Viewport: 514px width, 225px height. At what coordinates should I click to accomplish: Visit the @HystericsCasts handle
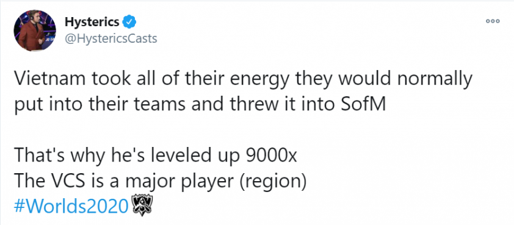click(x=111, y=38)
